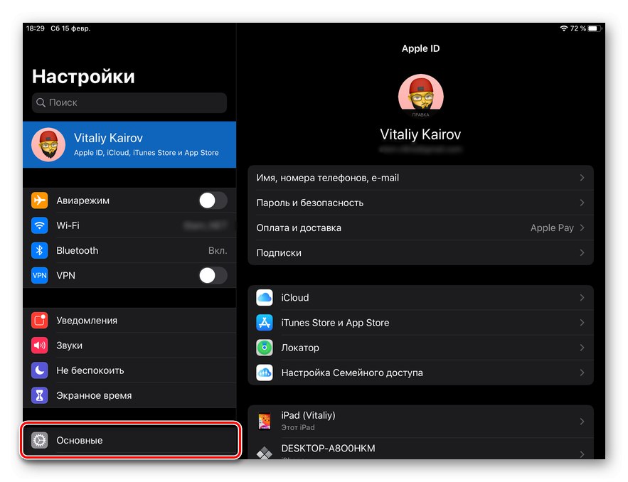Open chevron on the iCloud row
628x482 pixels.
[x=582, y=297]
